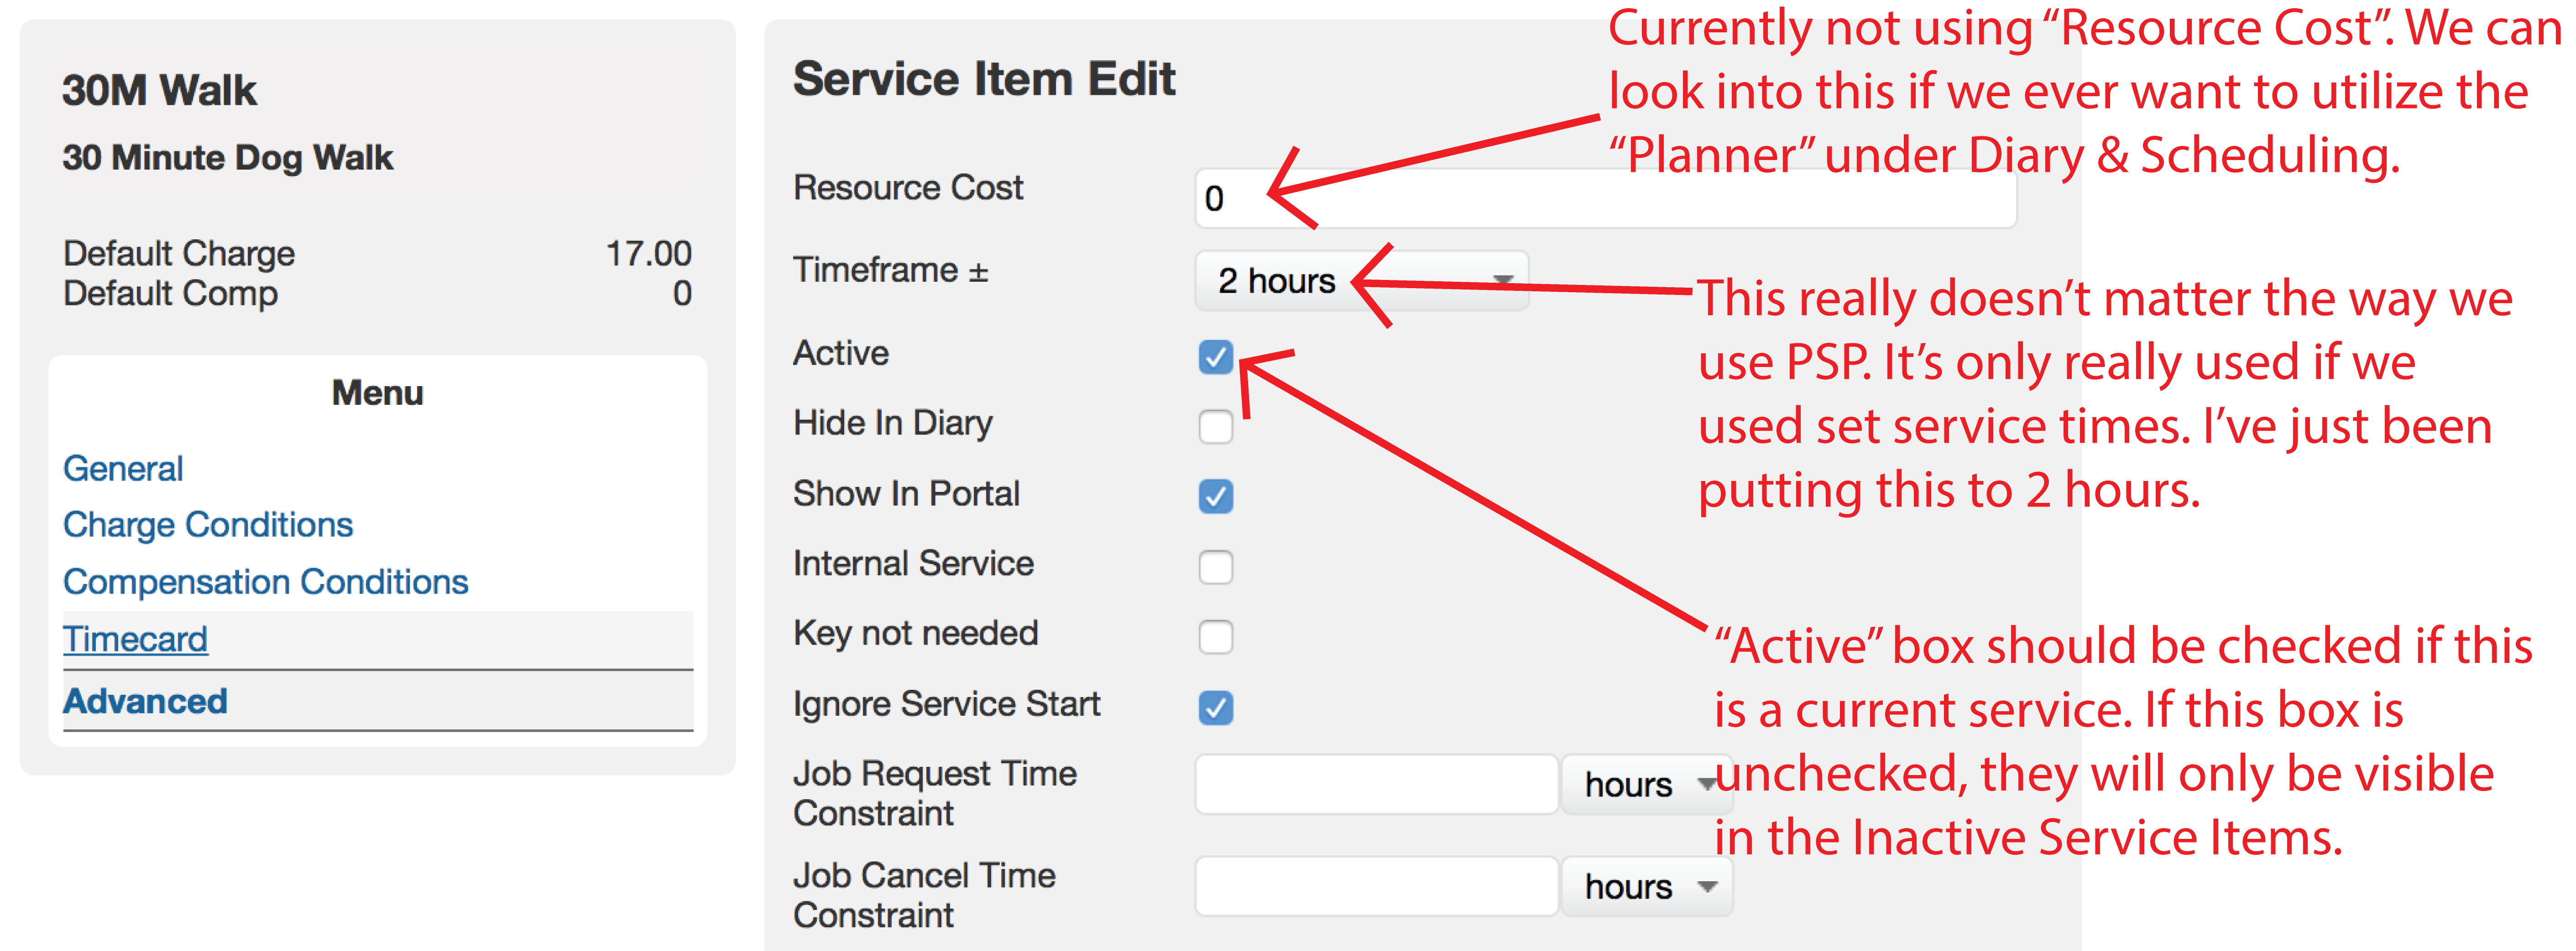Click the Job Cancel Time Constraint label
This screenshot has height=951, width=2576.
point(925,895)
